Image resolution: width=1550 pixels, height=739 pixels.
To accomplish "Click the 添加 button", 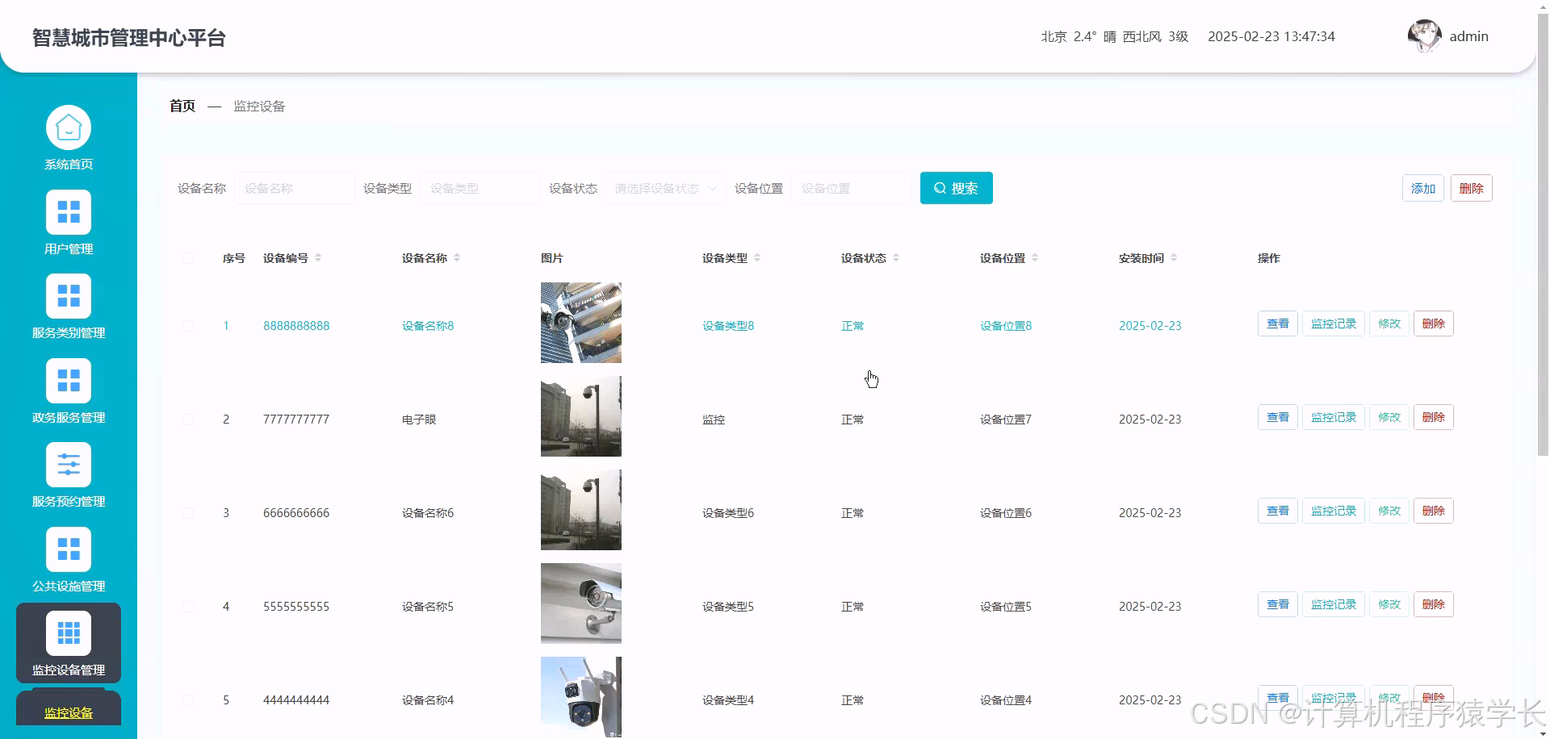I will [x=1422, y=188].
